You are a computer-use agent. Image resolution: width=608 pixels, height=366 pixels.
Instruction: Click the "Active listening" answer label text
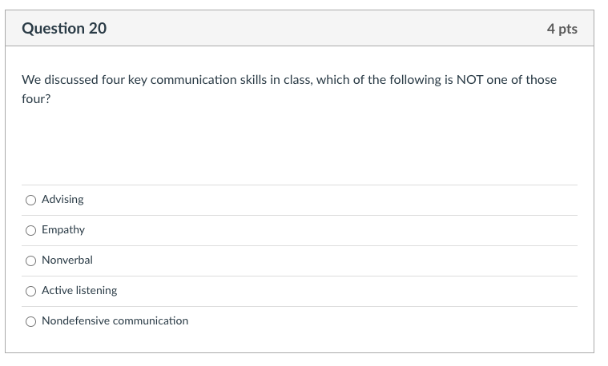[79, 291]
